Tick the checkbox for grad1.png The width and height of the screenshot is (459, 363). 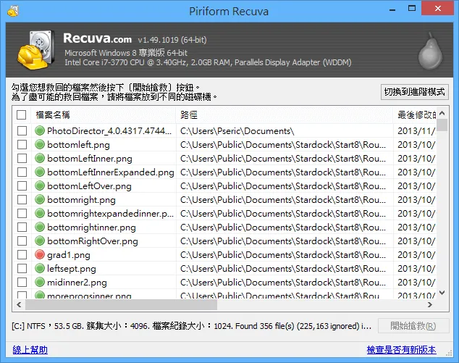[22, 254]
